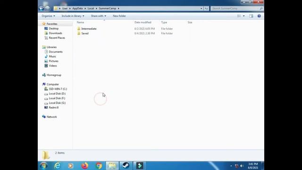Image resolution: width=302 pixels, height=170 pixels.
Task: Open the Documents library
Action: coord(56,51)
